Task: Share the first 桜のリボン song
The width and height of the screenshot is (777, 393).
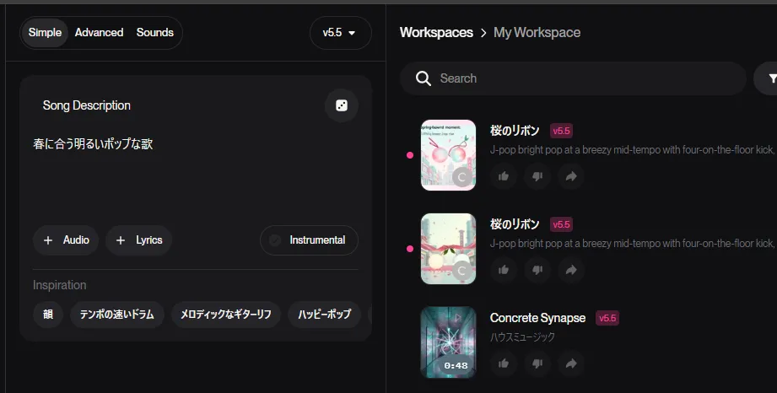Action: coord(570,176)
